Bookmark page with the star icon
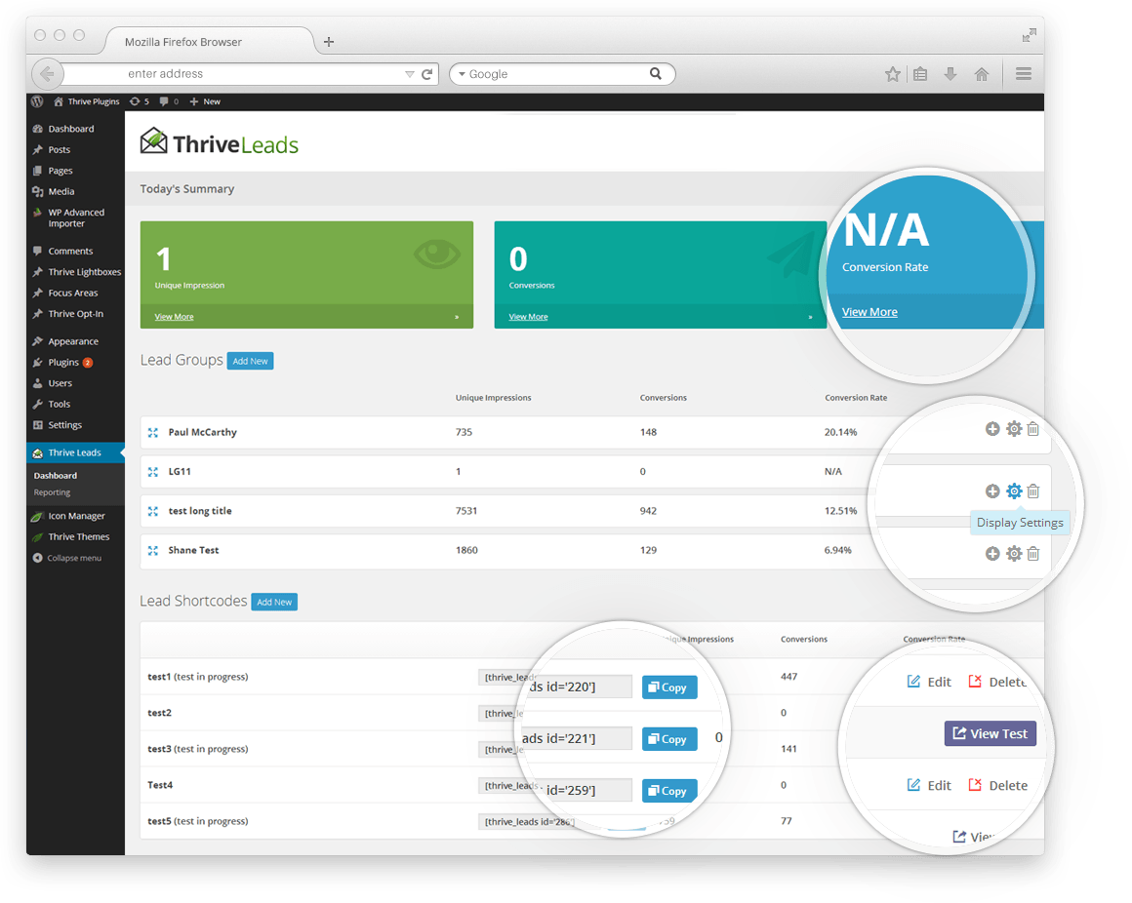Image resolution: width=1132 pixels, height=903 pixels. (x=893, y=73)
